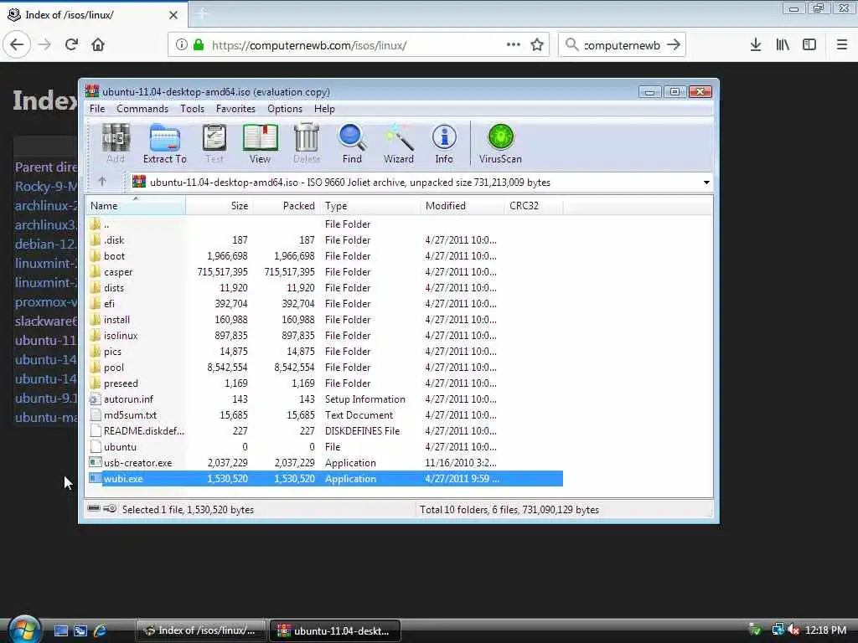Viewport: 858px width, 643px height.
Task: Sort by the Packed column header
Action: [x=287, y=206]
